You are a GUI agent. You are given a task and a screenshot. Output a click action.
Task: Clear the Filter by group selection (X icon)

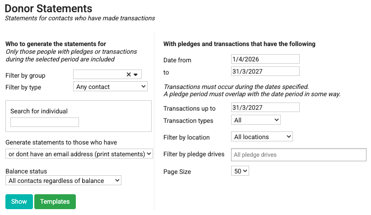pos(129,75)
